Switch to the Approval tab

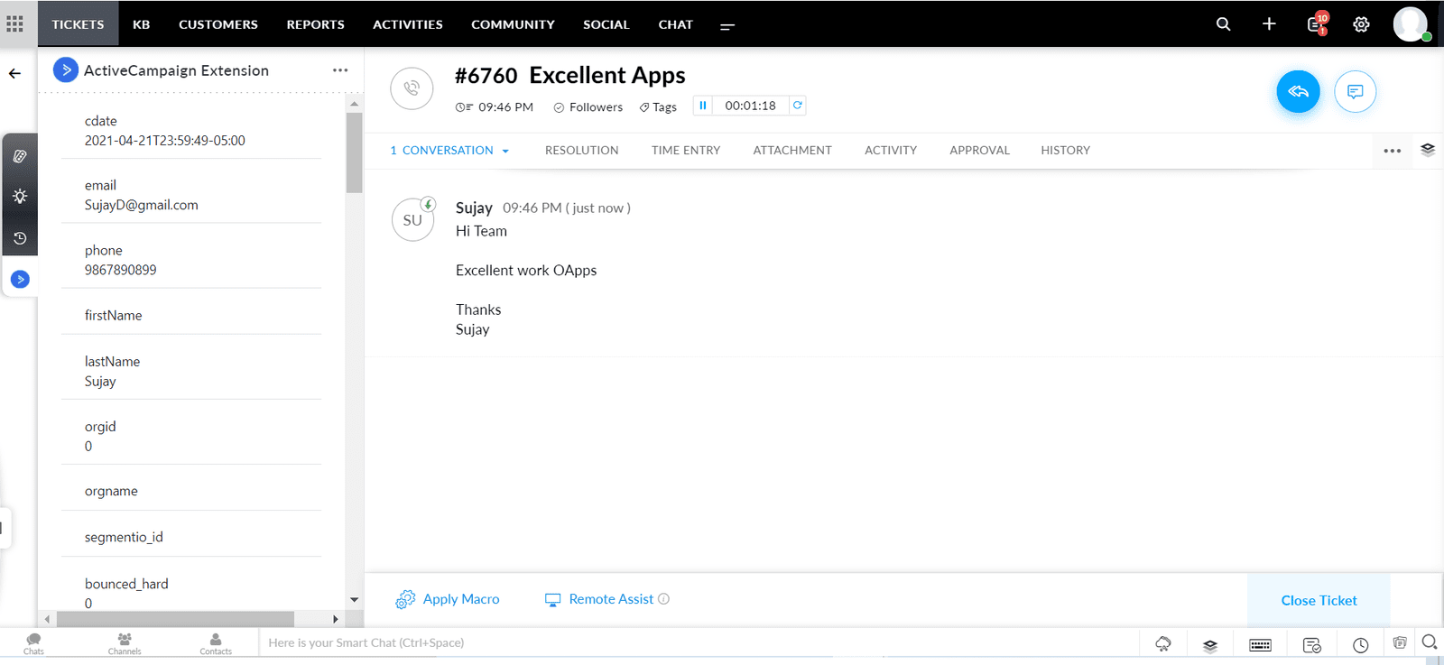tap(979, 151)
